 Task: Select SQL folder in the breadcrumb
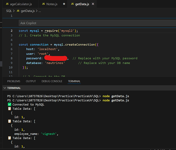9,11
